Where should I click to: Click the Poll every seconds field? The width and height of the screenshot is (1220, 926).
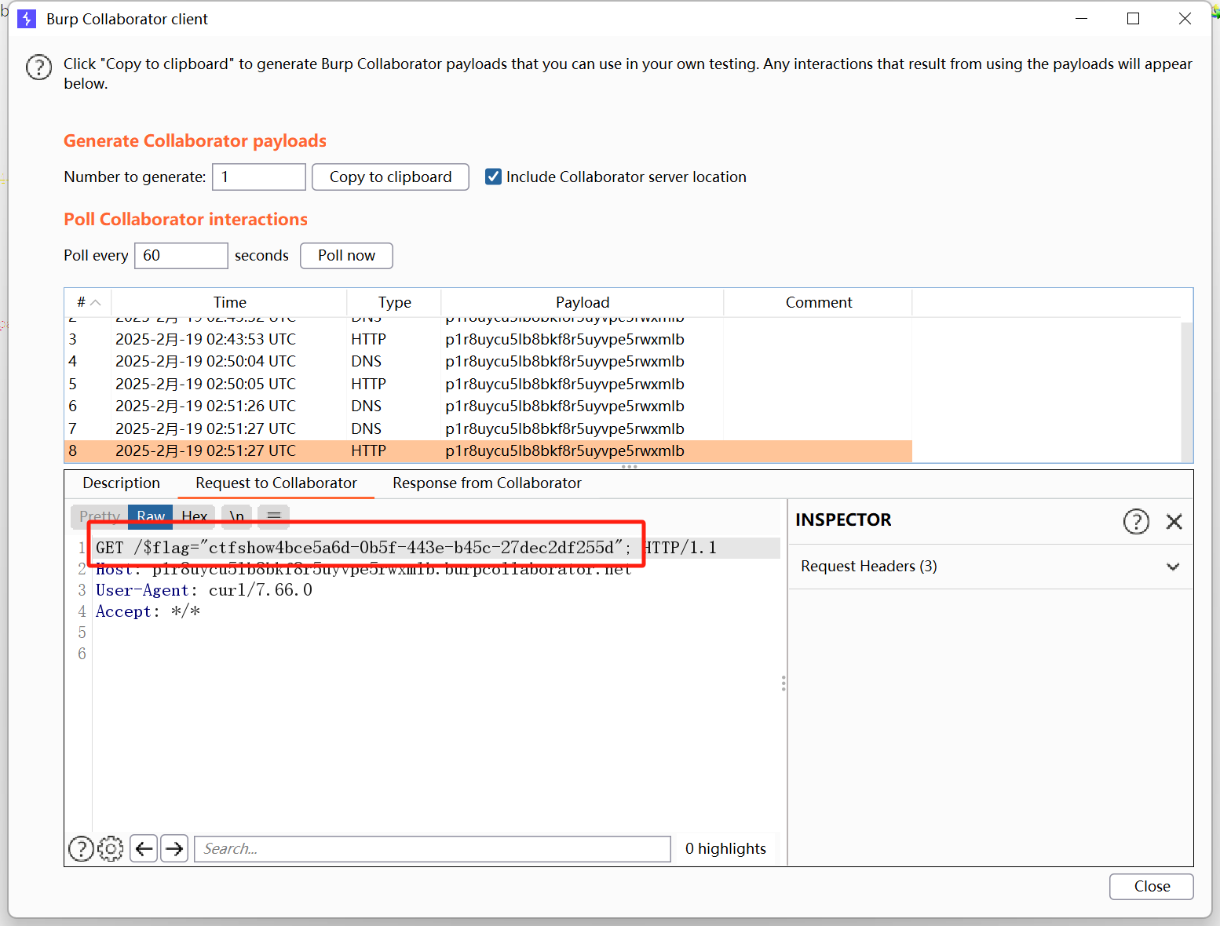click(181, 255)
